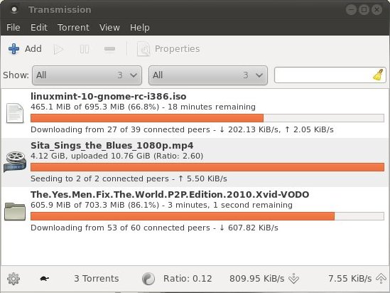Screen dimensions: 390x293
Task: Toggle turtle alternative speed limits
Action: [x=45, y=279]
